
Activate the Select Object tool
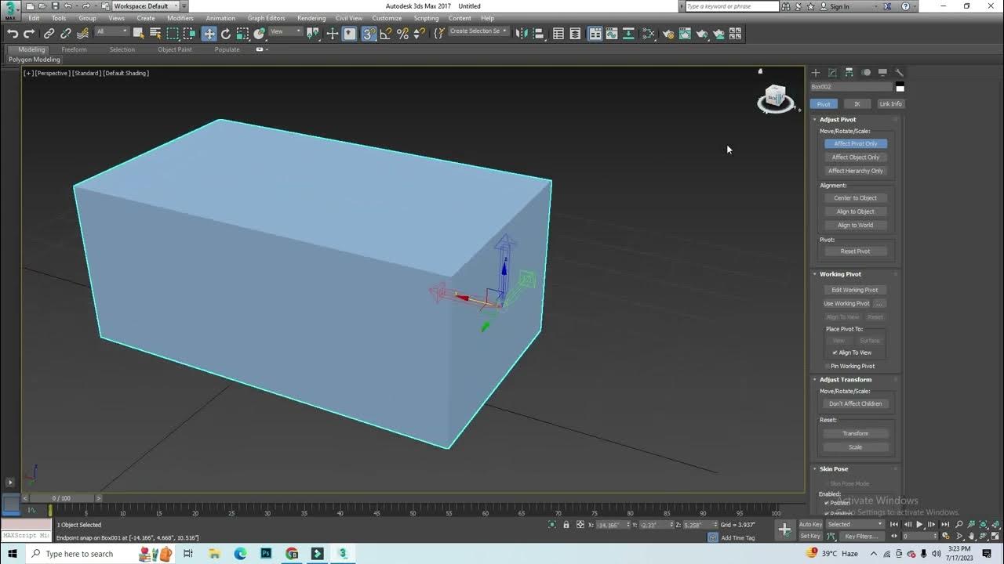point(139,34)
